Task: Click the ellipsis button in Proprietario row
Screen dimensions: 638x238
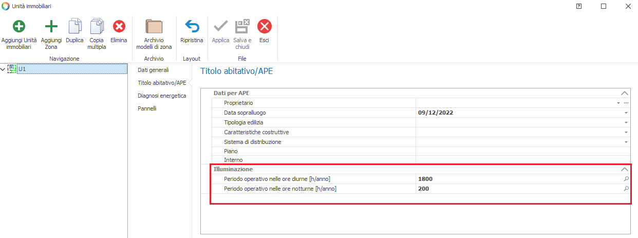Action: [x=626, y=103]
